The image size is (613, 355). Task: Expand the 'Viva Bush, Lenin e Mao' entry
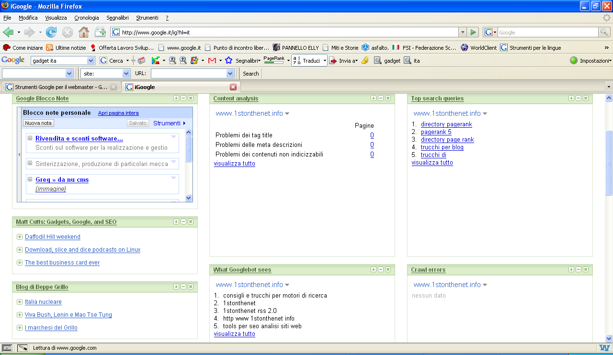pos(20,315)
